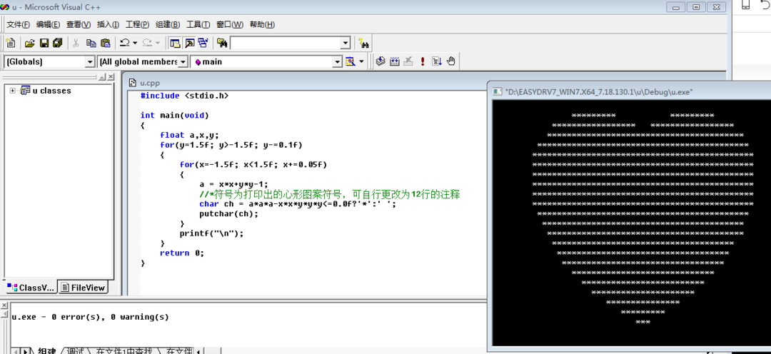The image size is (771, 354).
Task: Toggle breakpoint with the hand icon
Action: (x=451, y=61)
